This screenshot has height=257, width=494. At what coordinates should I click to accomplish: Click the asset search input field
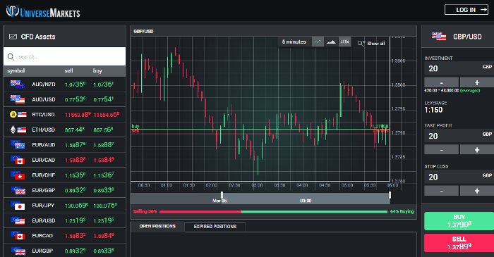tap(65, 56)
